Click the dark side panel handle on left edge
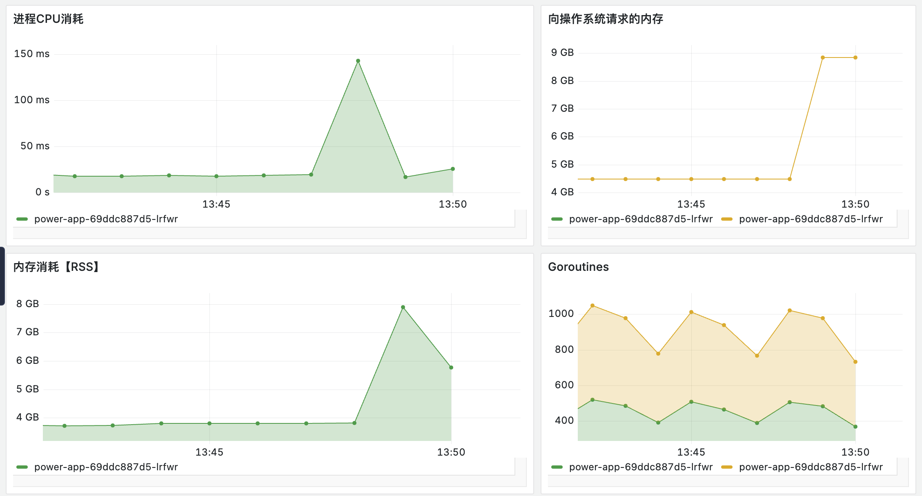This screenshot has width=922, height=496. [x=2, y=276]
